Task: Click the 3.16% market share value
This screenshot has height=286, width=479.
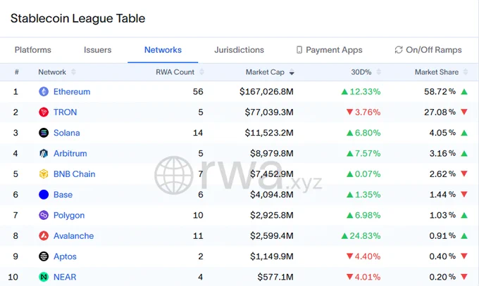Action: 442,153
